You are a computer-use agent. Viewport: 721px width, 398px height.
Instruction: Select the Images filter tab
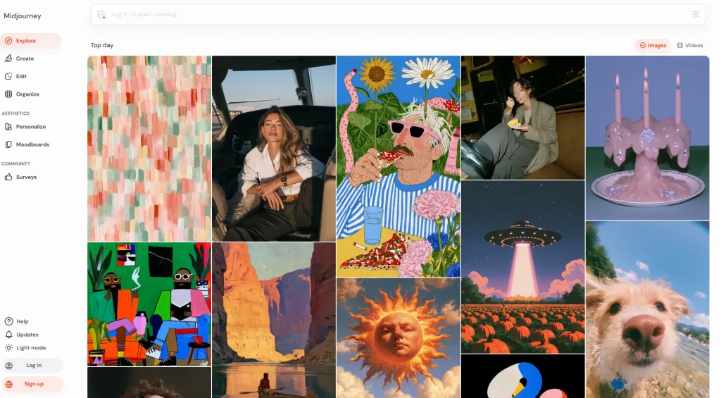[x=653, y=45]
